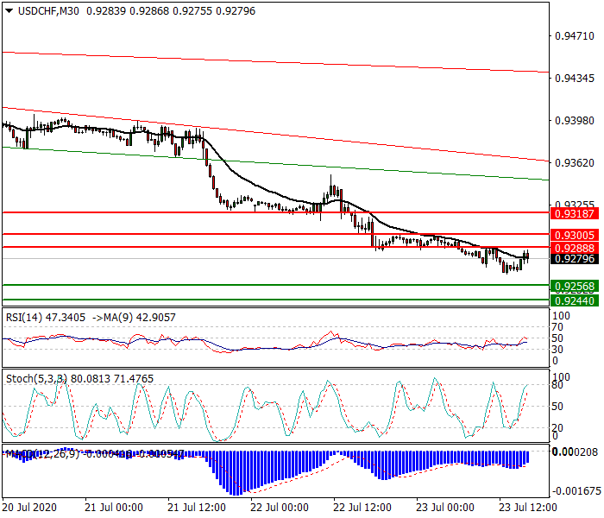Select the black 0.92796 current price label
Screen dimensions: 604x518
tap(575, 259)
